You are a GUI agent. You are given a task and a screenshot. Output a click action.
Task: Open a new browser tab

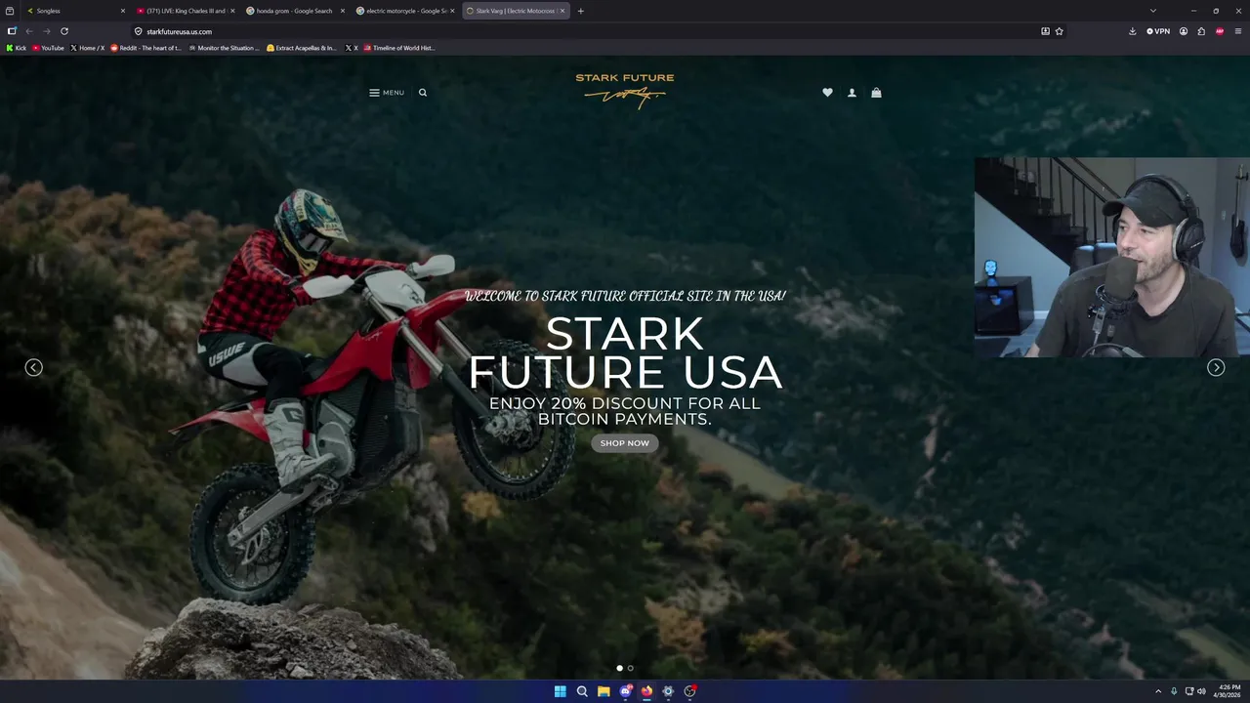click(x=581, y=11)
